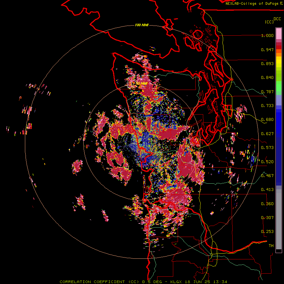
Task: Select the 0.893 scale value
Action: click(x=267, y=63)
